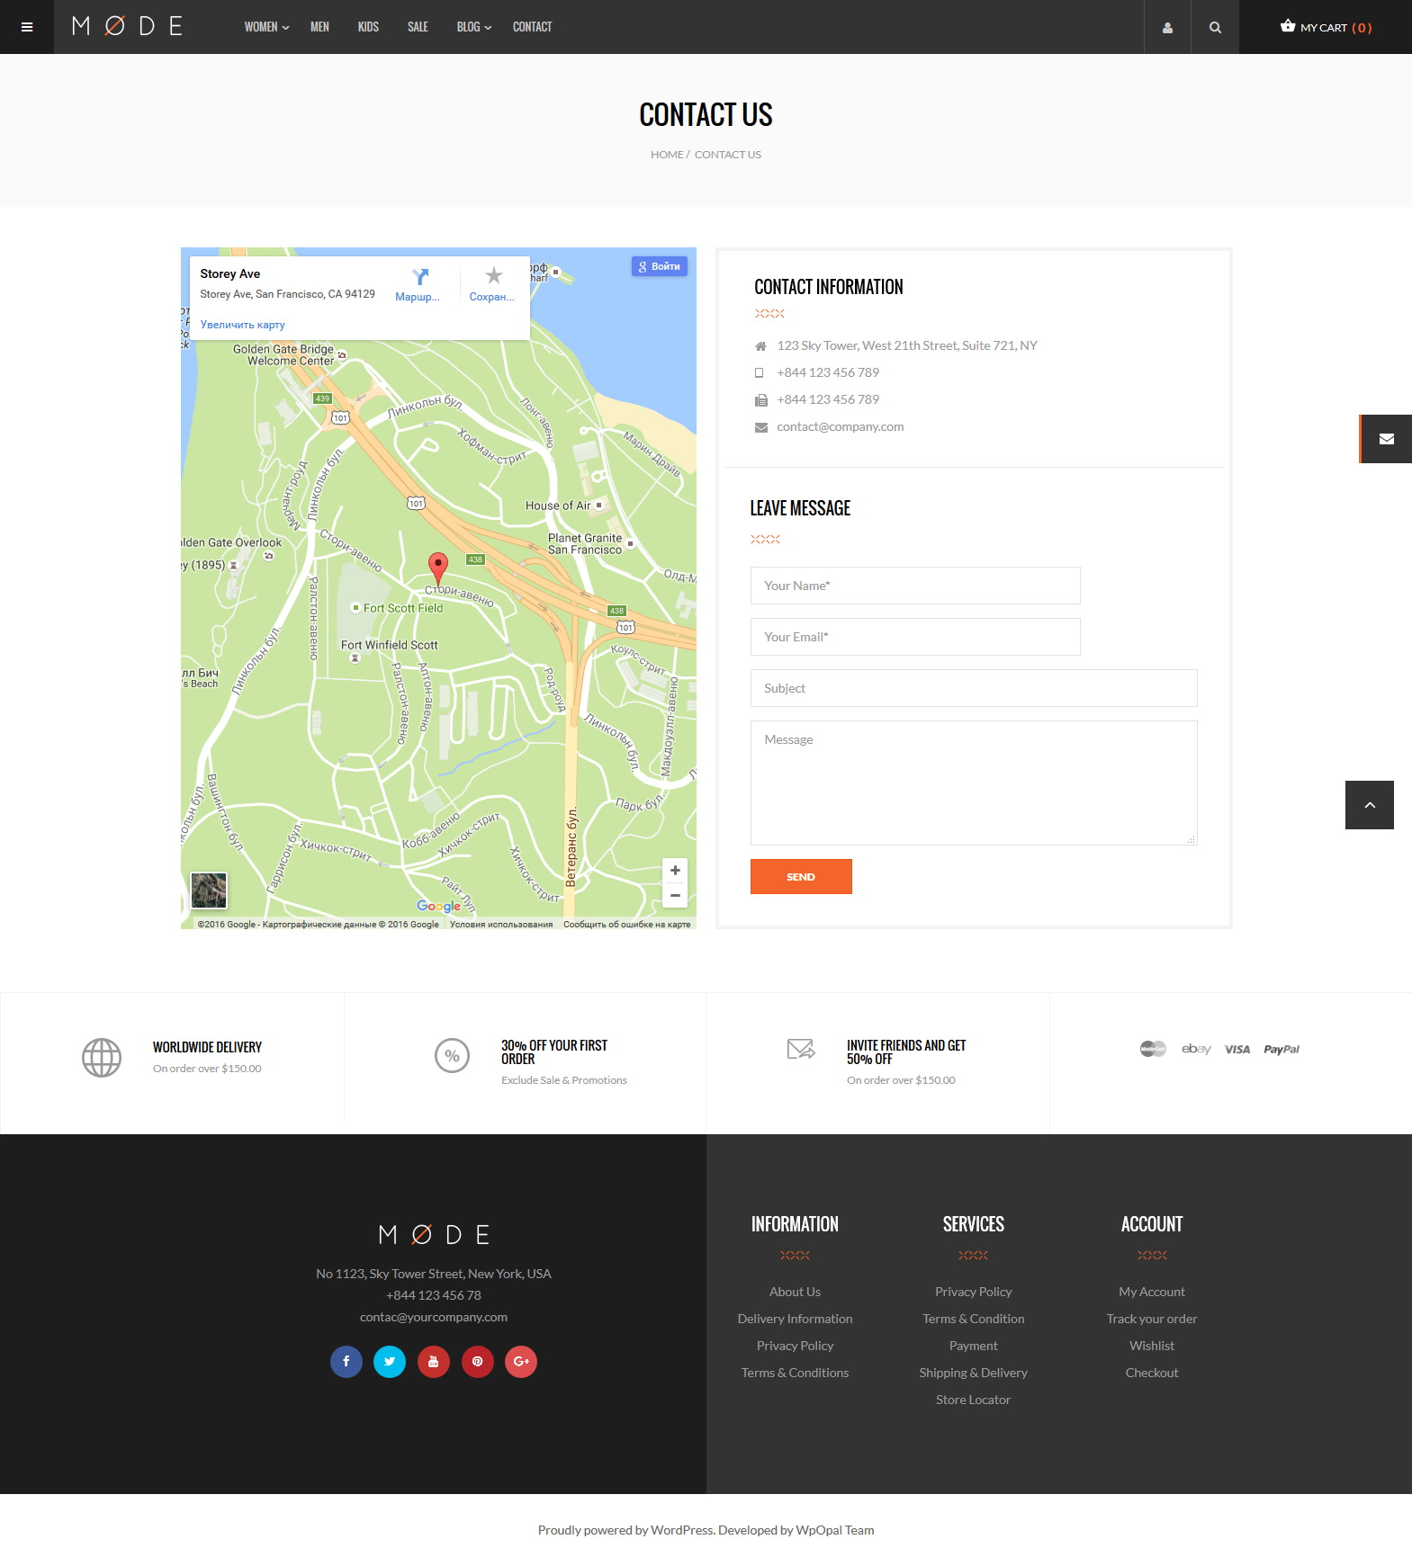Viewport: 1412px width, 1566px height.
Task: Click the invite friends envelope icon
Action: (801, 1049)
